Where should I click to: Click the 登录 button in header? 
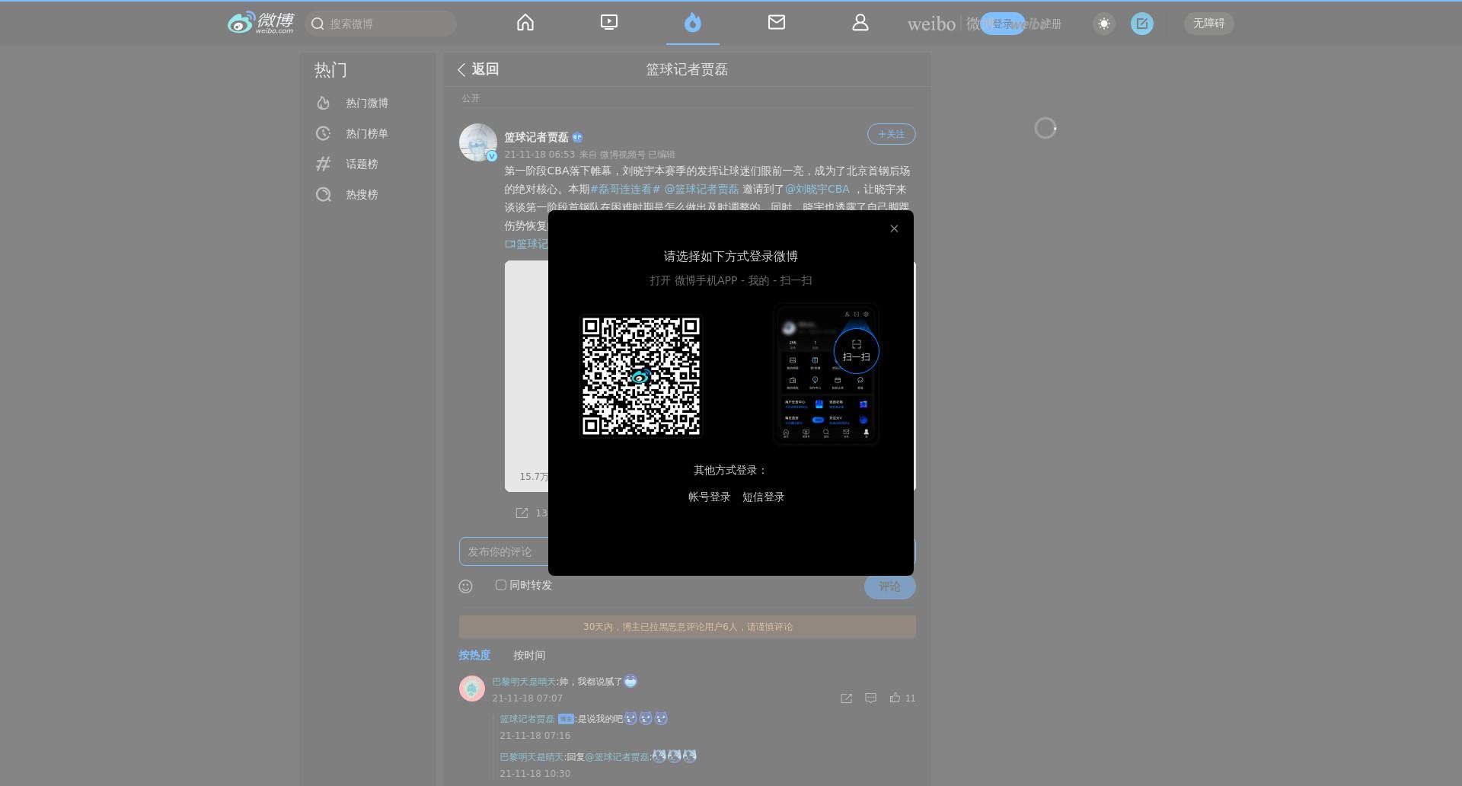coord(1002,24)
